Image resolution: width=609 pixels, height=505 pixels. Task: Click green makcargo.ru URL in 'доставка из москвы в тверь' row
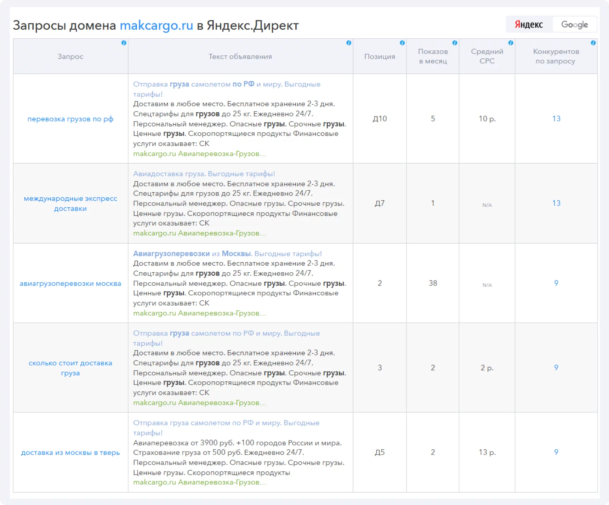pos(199,482)
